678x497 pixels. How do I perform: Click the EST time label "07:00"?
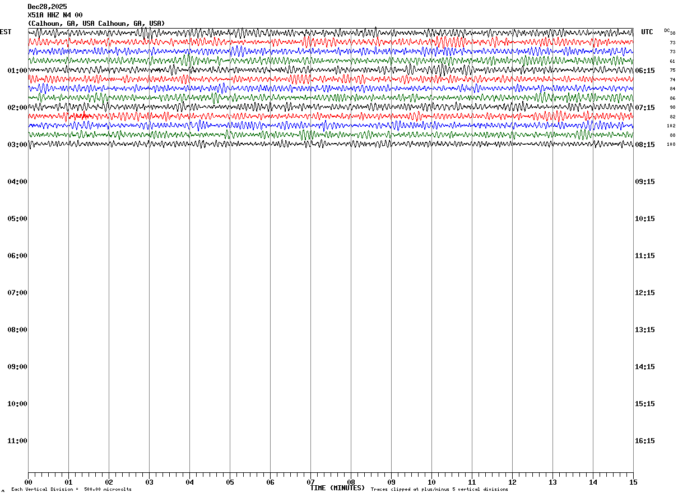tap(17, 293)
